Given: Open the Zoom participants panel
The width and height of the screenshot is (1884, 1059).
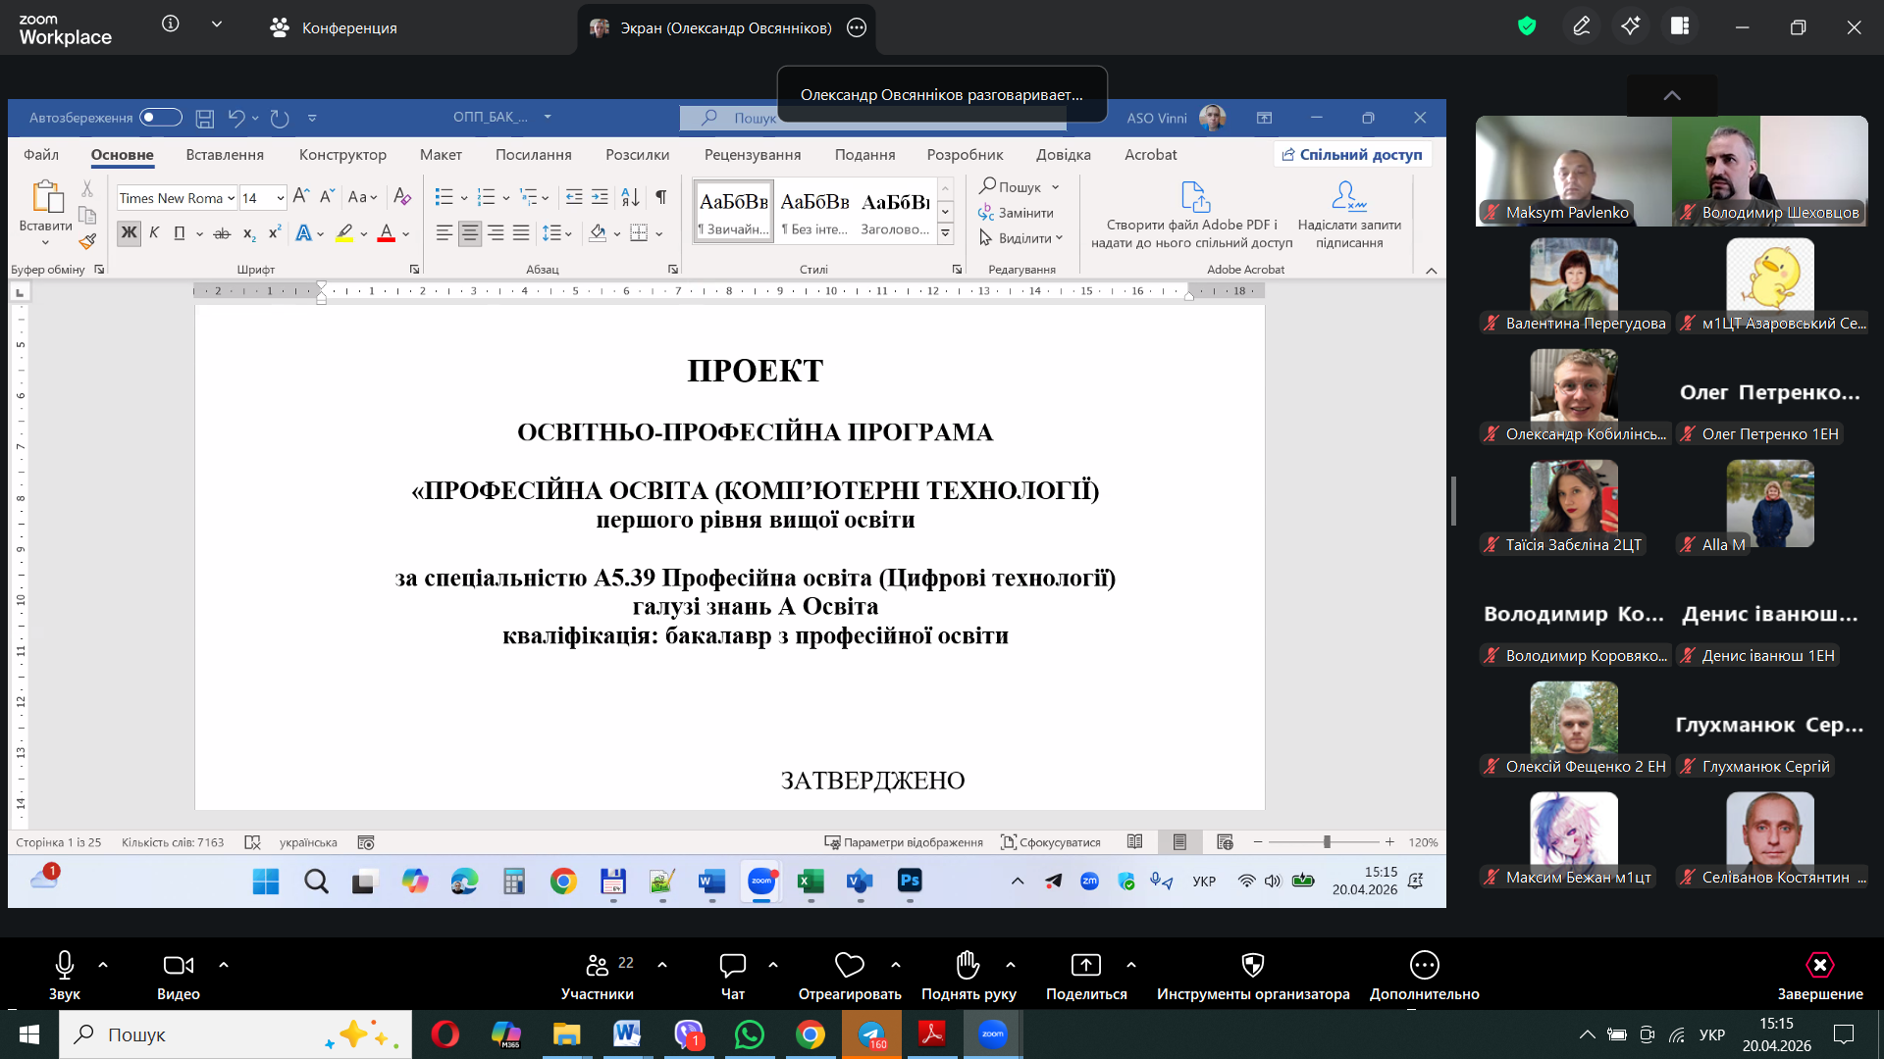Looking at the screenshot, I should pos(597,966).
